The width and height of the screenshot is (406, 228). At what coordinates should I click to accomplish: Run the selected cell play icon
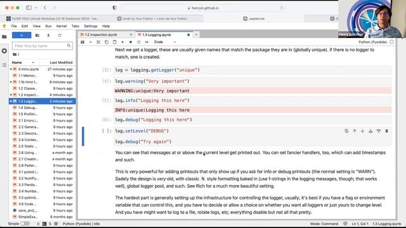(x=122, y=42)
